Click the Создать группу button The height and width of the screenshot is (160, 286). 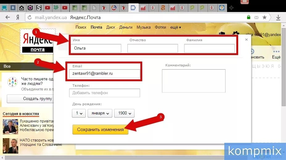[x=31, y=98]
